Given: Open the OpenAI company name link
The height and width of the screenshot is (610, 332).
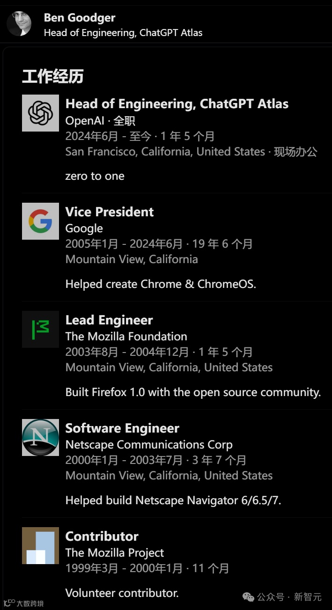Looking at the screenshot, I should [85, 121].
